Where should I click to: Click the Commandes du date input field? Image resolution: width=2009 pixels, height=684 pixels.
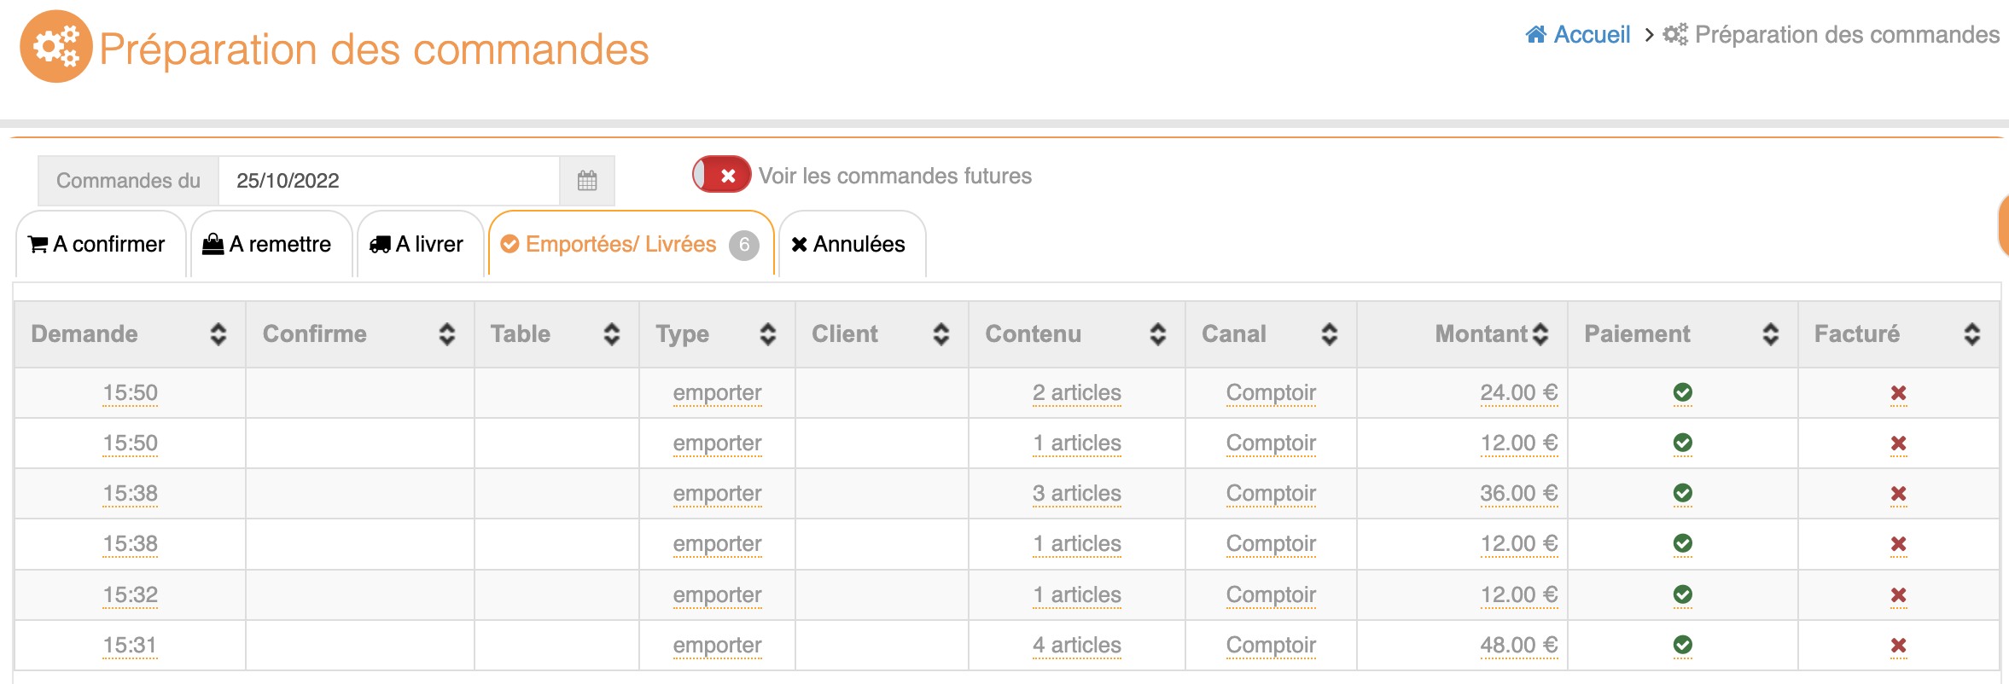388,181
